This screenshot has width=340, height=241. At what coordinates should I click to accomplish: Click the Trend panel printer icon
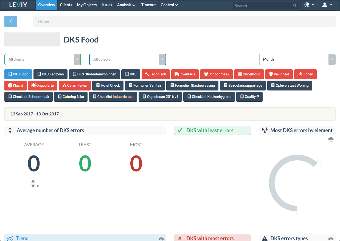point(161,239)
